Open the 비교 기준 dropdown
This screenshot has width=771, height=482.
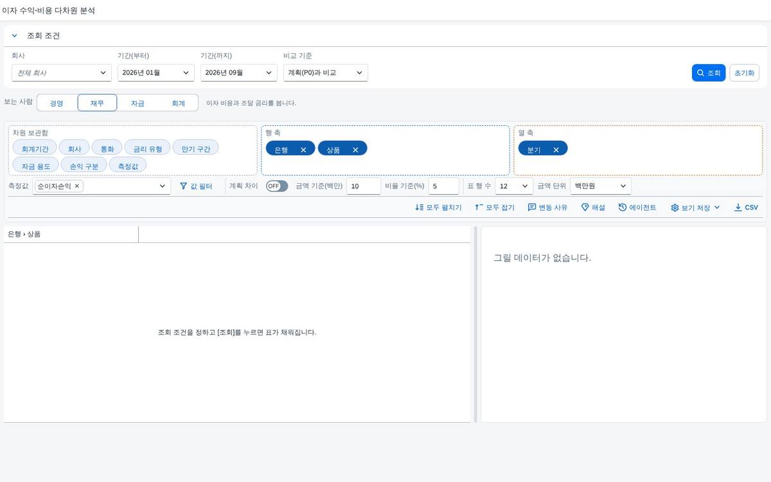326,73
